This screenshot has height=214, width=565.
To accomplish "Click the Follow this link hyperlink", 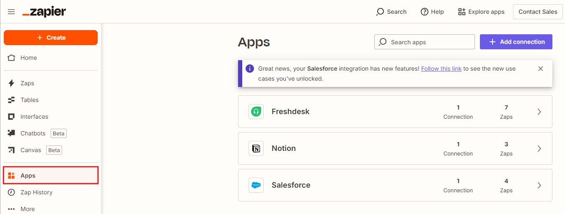I will coord(441,69).
